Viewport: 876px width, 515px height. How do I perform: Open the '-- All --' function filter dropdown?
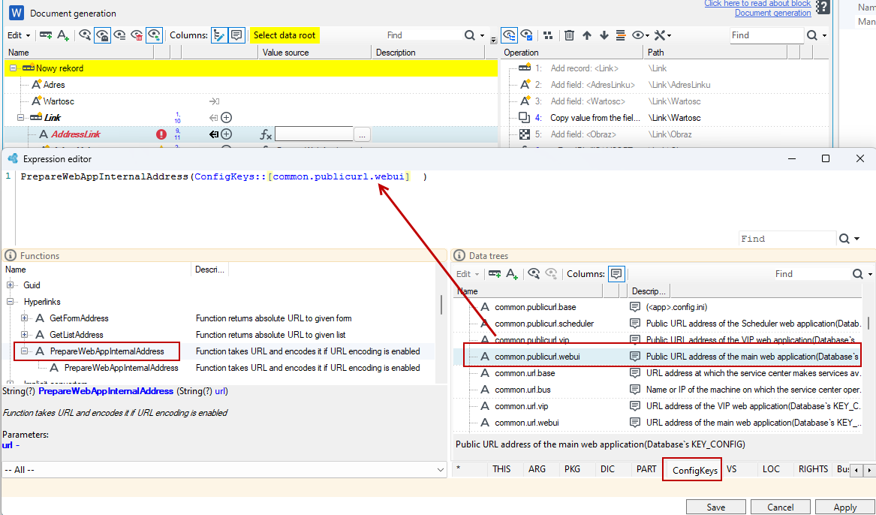pos(224,470)
